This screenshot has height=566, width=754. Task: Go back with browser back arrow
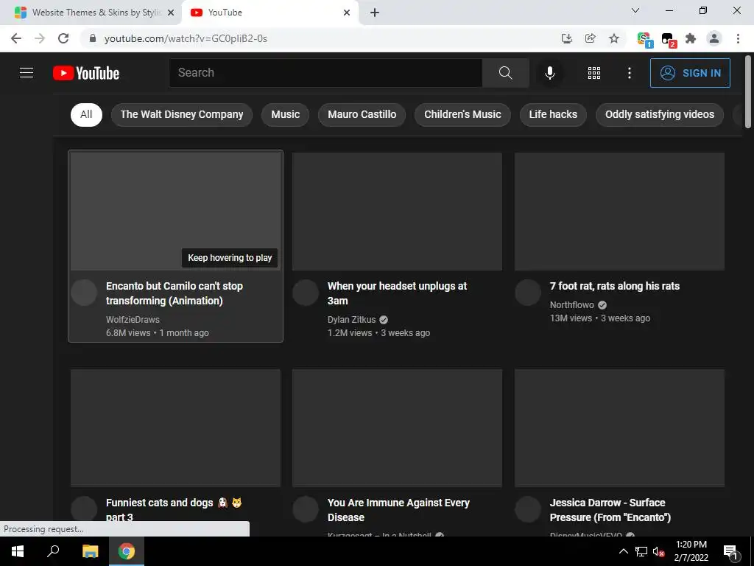point(16,38)
